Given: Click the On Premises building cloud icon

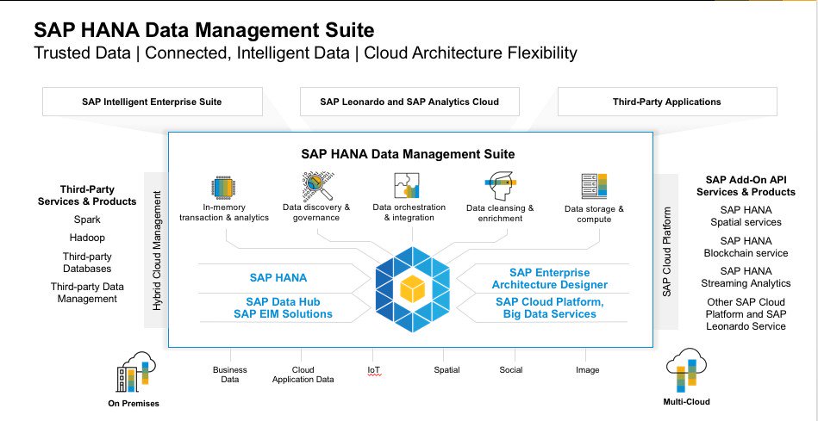Looking at the screenshot, I should [x=135, y=372].
